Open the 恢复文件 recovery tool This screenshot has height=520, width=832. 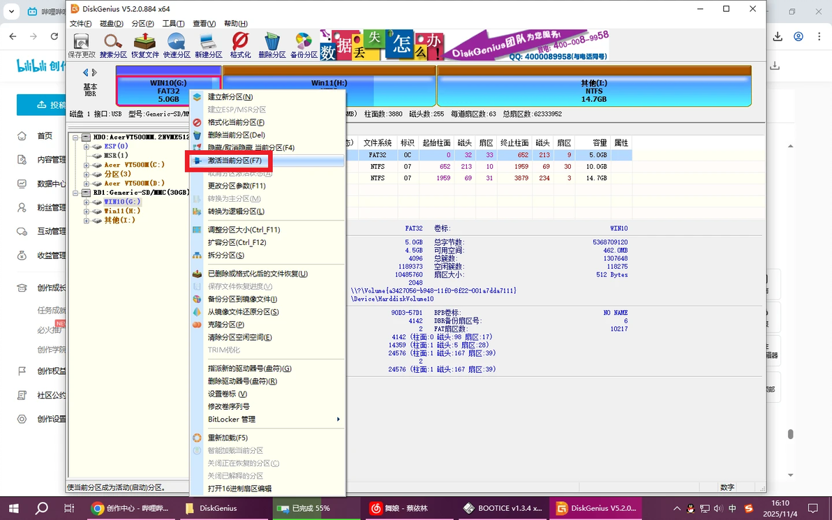tap(144, 45)
